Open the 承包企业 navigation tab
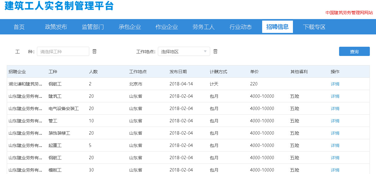Viewport: 376px width, 174px height. (130, 27)
